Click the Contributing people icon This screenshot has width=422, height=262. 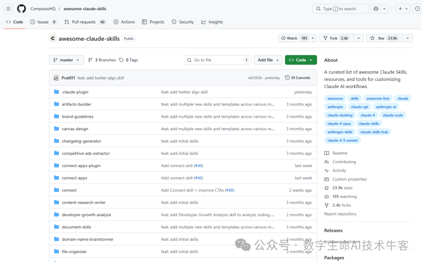pyautogui.click(x=326, y=162)
